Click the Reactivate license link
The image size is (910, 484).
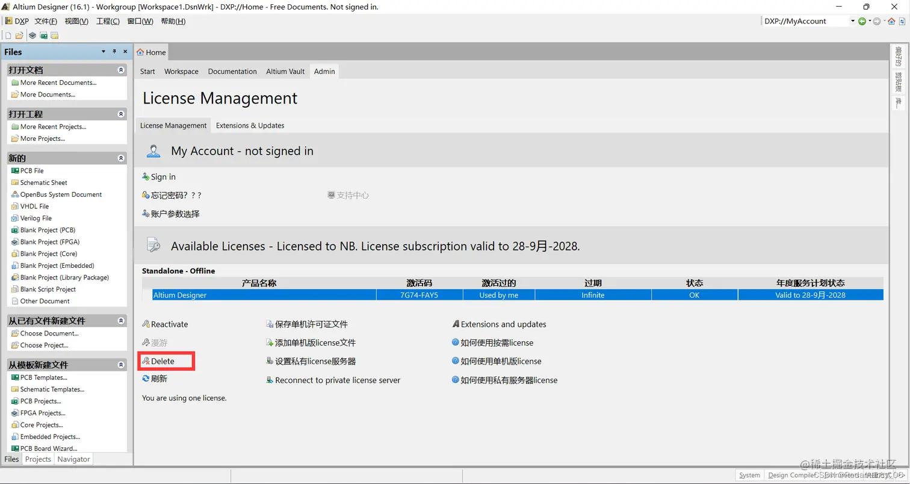pos(165,324)
